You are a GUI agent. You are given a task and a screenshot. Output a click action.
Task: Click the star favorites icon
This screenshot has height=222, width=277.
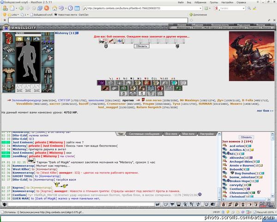pos(5,20)
